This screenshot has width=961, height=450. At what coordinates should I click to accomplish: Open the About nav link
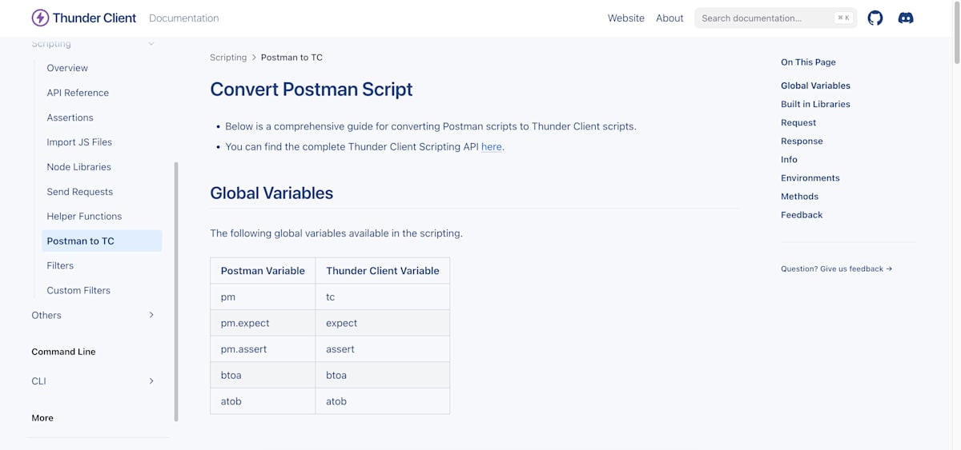(669, 18)
